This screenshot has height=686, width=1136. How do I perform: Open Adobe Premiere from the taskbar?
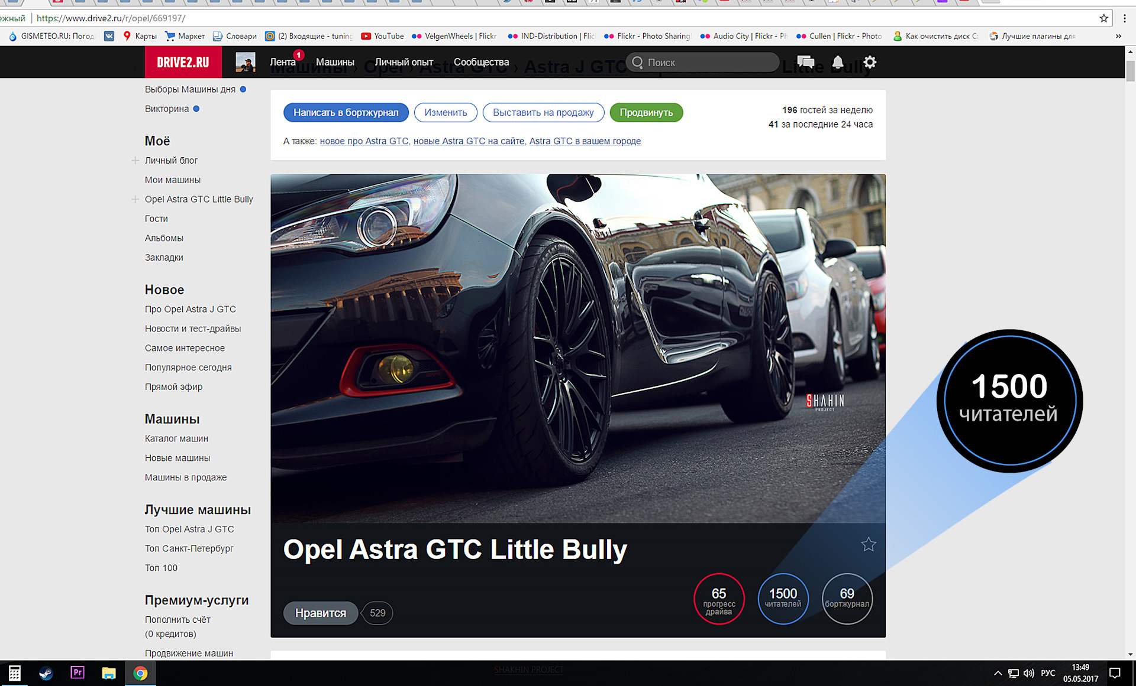coord(78,673)
